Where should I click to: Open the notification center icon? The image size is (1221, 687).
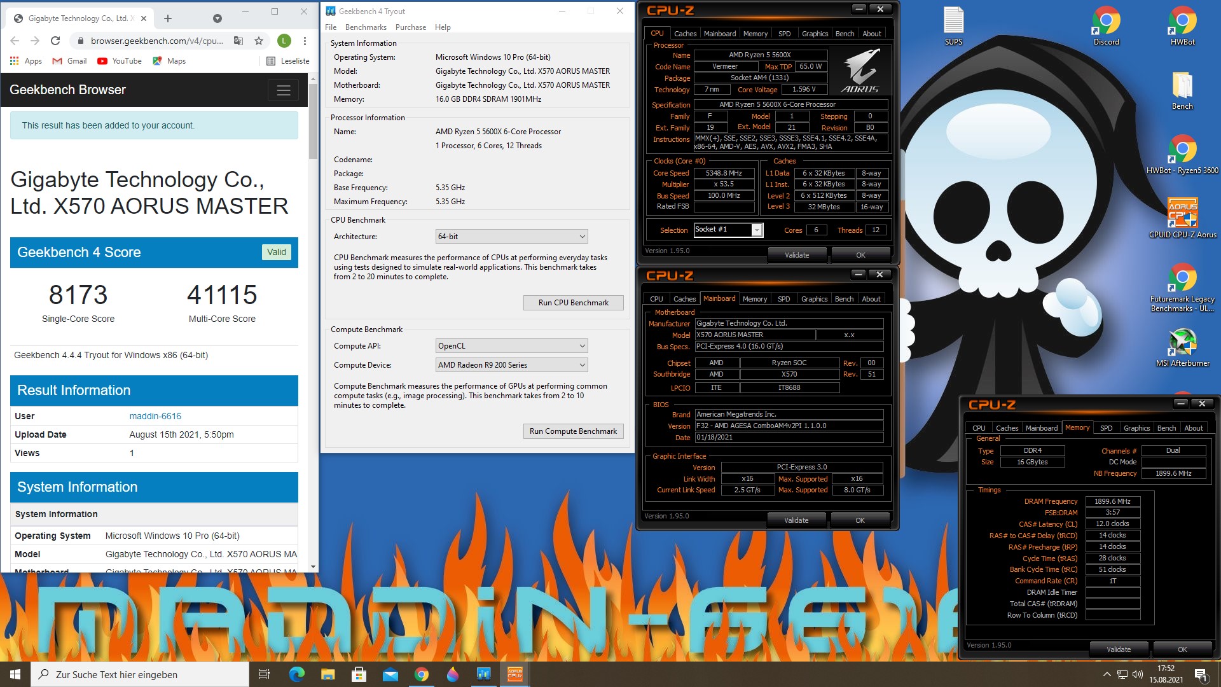coord(1201,674)
